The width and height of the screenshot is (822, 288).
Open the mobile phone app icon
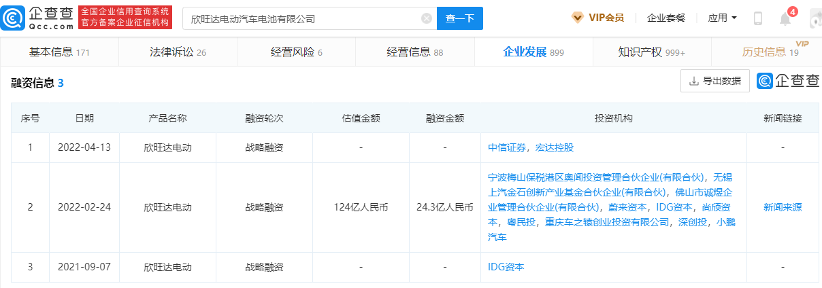[x=758, y=18]
